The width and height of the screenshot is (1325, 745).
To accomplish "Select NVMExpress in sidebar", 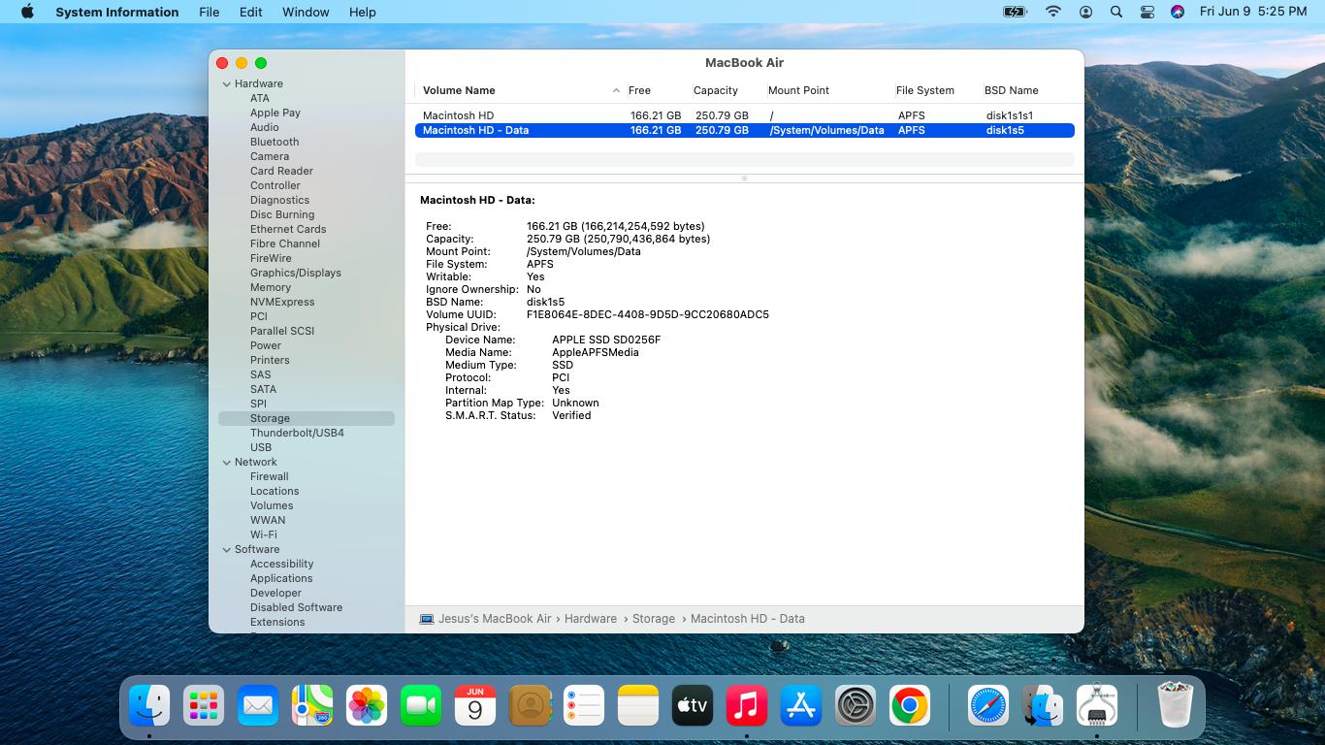I will (282, 302).
